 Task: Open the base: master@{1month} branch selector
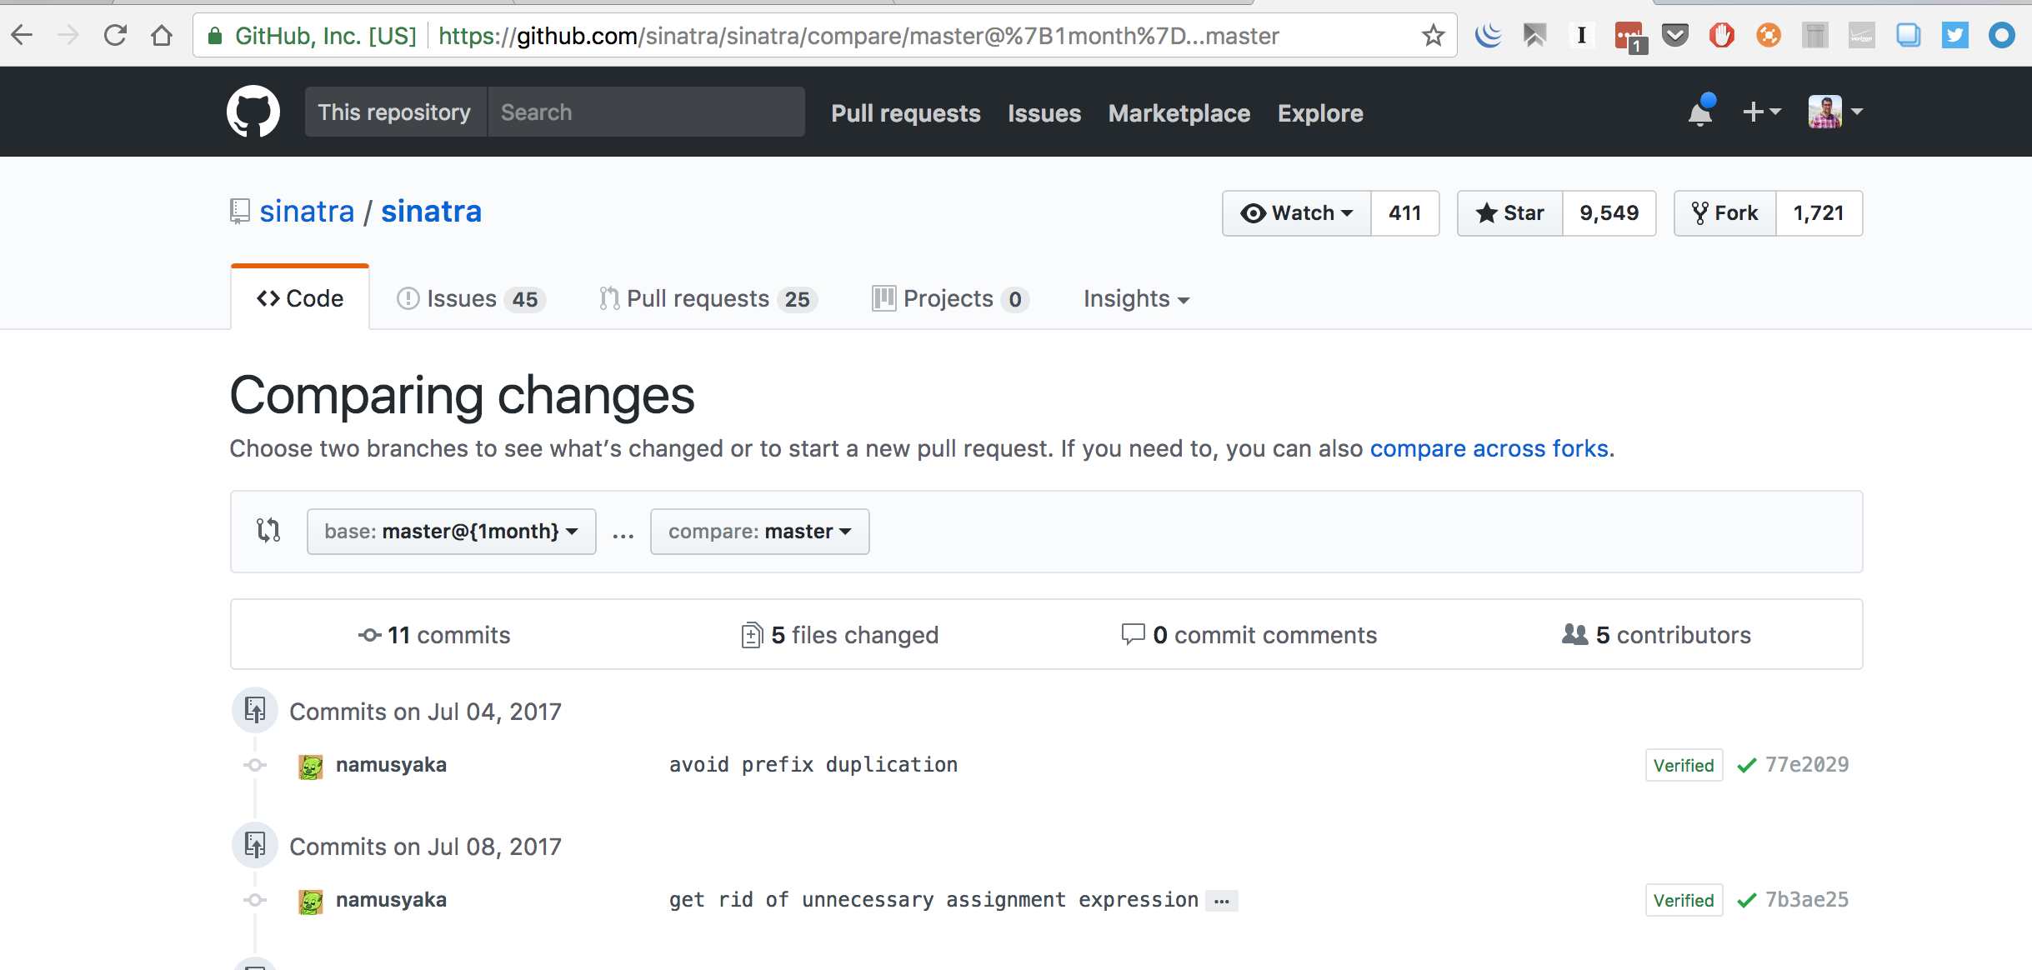point(451,532)
